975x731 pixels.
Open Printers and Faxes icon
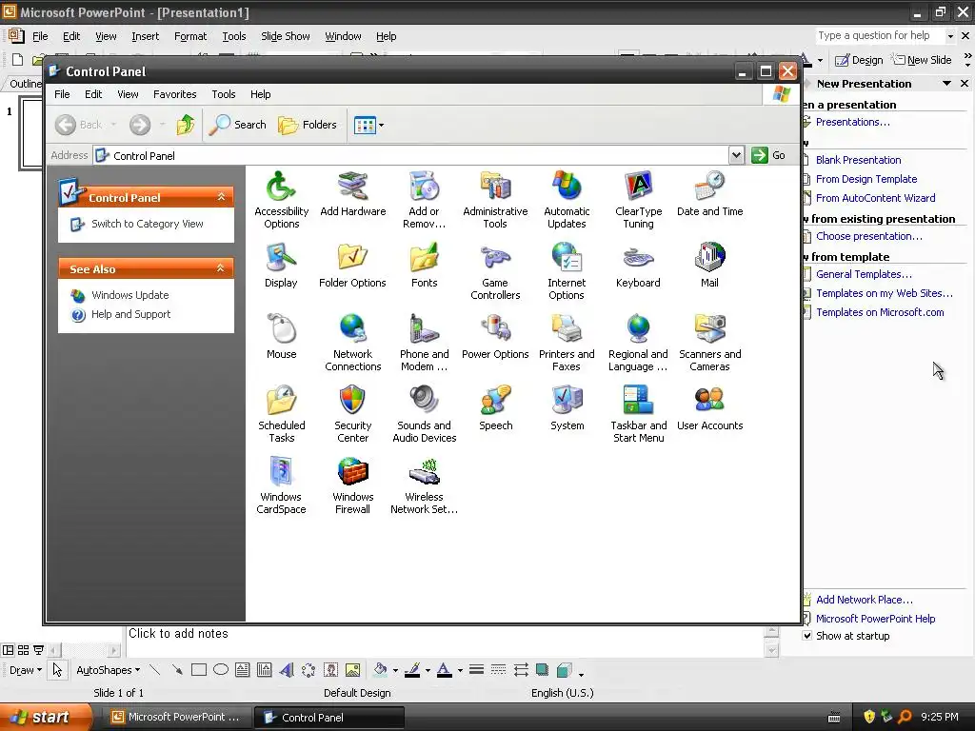click(x=567, y=342)
